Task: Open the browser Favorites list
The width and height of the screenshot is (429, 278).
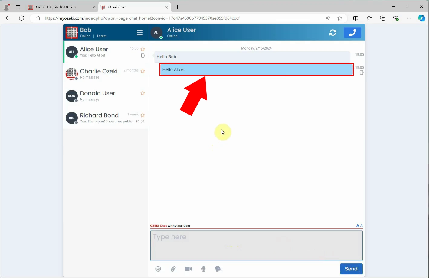Action: pyautogui.click(x=369, y=18)
